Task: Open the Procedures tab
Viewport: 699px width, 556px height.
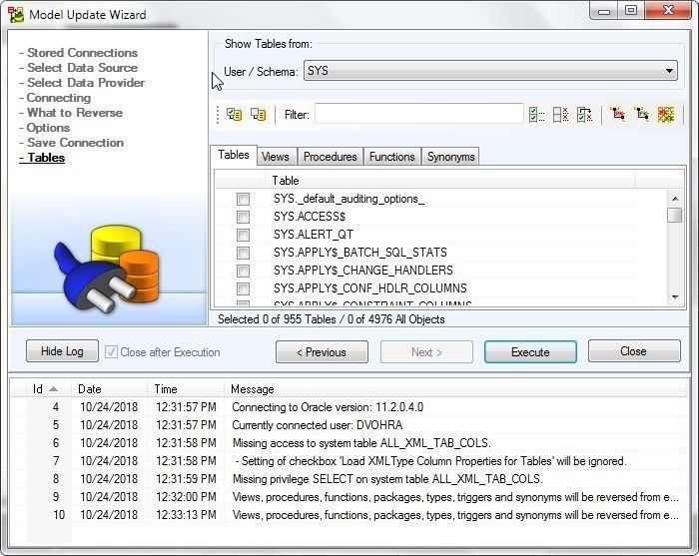Action: (x=330, y=157)
